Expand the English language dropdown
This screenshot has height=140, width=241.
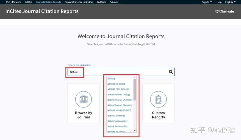coord(230,2)
